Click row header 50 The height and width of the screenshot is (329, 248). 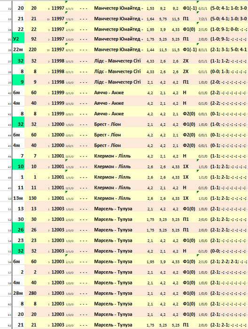click(x=10, y=199)
